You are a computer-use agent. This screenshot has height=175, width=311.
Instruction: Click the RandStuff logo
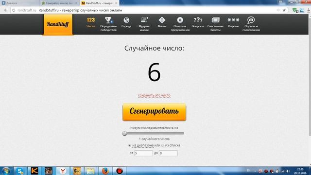coord(58,24)
